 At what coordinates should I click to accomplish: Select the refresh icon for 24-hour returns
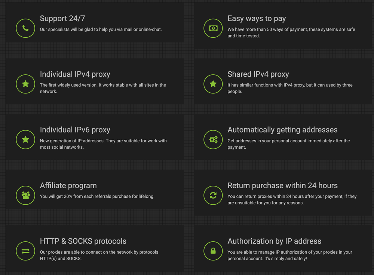pyautogui.click(x=213, y=195)
